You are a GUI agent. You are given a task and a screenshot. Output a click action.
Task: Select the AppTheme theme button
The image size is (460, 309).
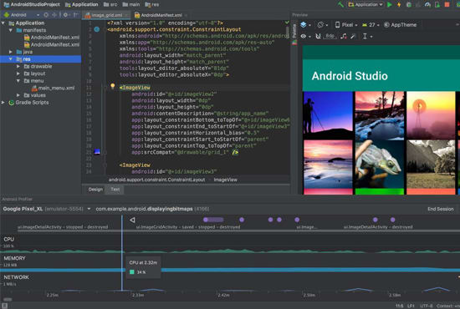click(x=400, y=25)
